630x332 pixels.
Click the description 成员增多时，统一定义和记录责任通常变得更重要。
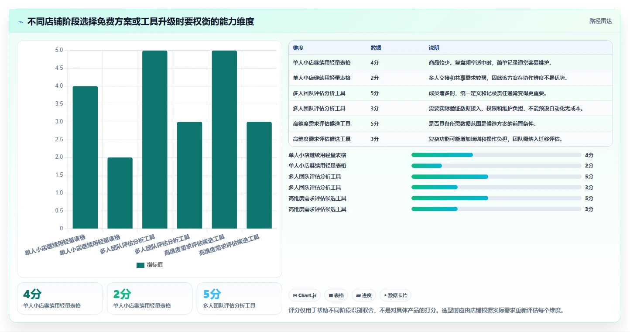(487, 93)
